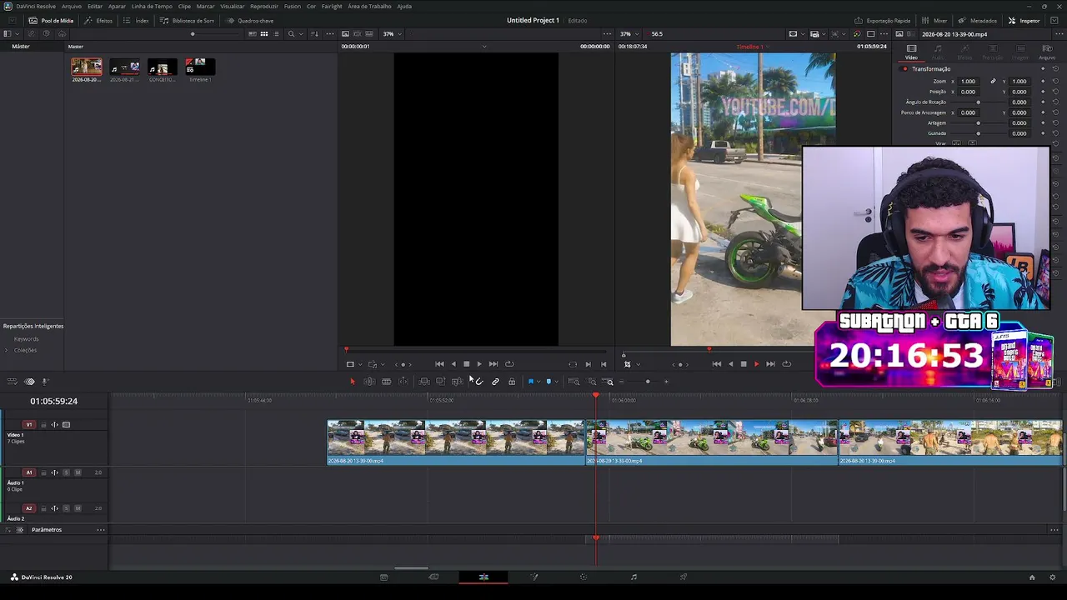Adjust the timeline zoom slider handle

tap(648, 382)
